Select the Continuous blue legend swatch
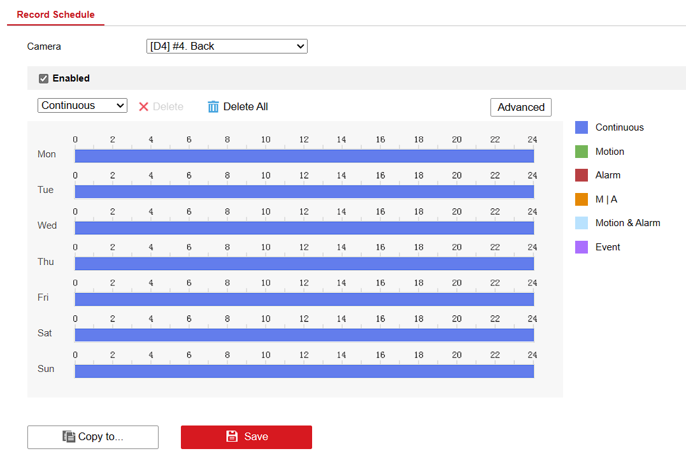 click(x=582, y=127)
